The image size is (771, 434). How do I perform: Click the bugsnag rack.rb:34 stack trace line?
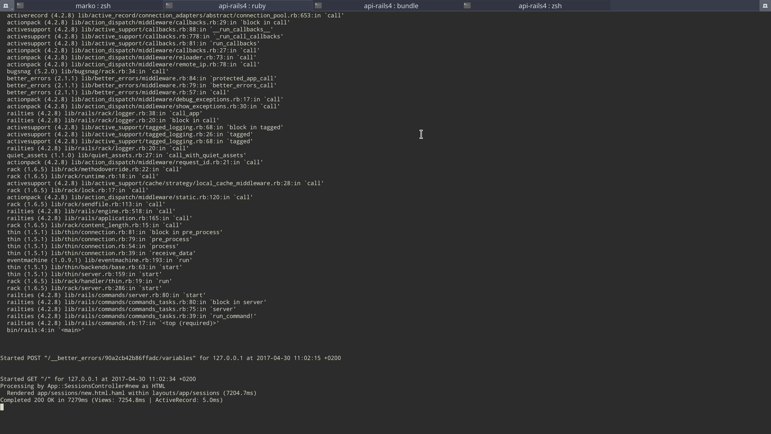pos(88,71)
